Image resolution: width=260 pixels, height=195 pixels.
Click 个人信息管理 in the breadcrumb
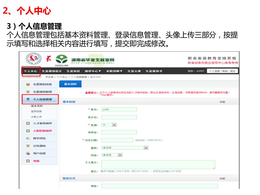(x=79, y=77)
